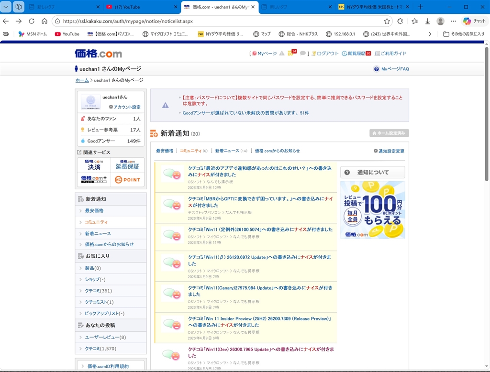Open 価格.com 決済 service tile
The image size is (490, 372).
coord(94,165)
